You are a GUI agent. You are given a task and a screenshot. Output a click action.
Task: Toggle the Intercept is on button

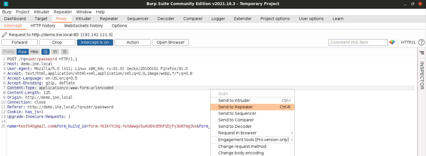95,42
